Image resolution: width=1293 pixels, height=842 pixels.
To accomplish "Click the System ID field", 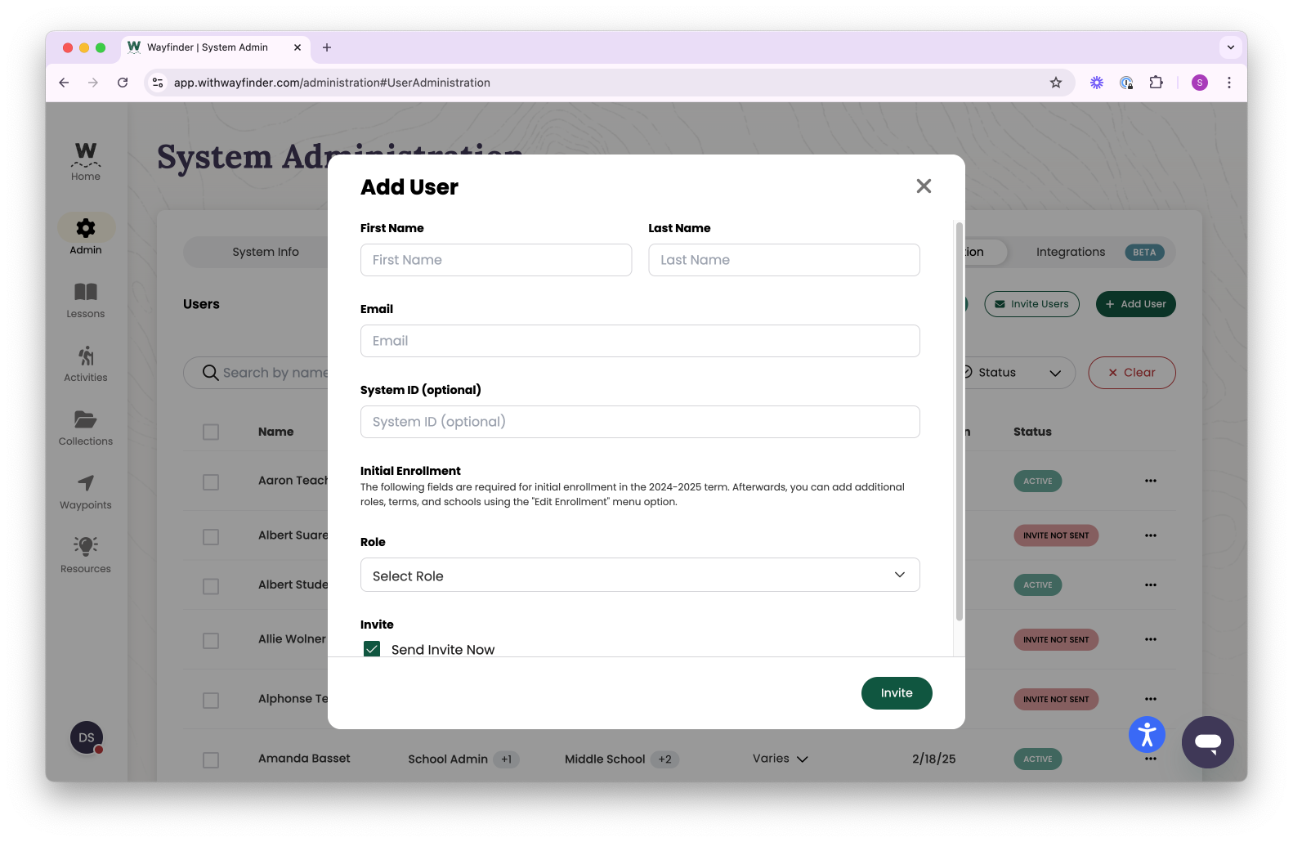I will click(x=640, y=422).
